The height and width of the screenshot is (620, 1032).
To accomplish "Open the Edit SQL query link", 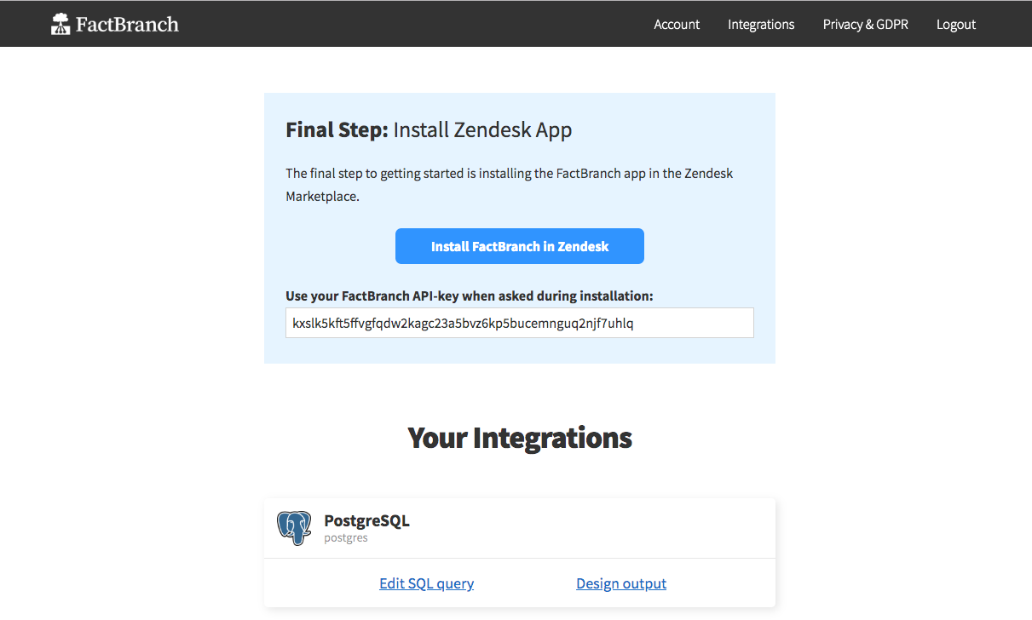I will coord(426,583).
